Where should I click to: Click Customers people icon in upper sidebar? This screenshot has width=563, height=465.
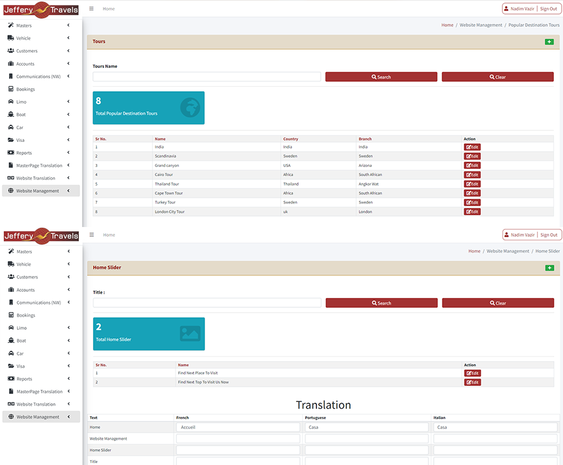tap(11, 51)
